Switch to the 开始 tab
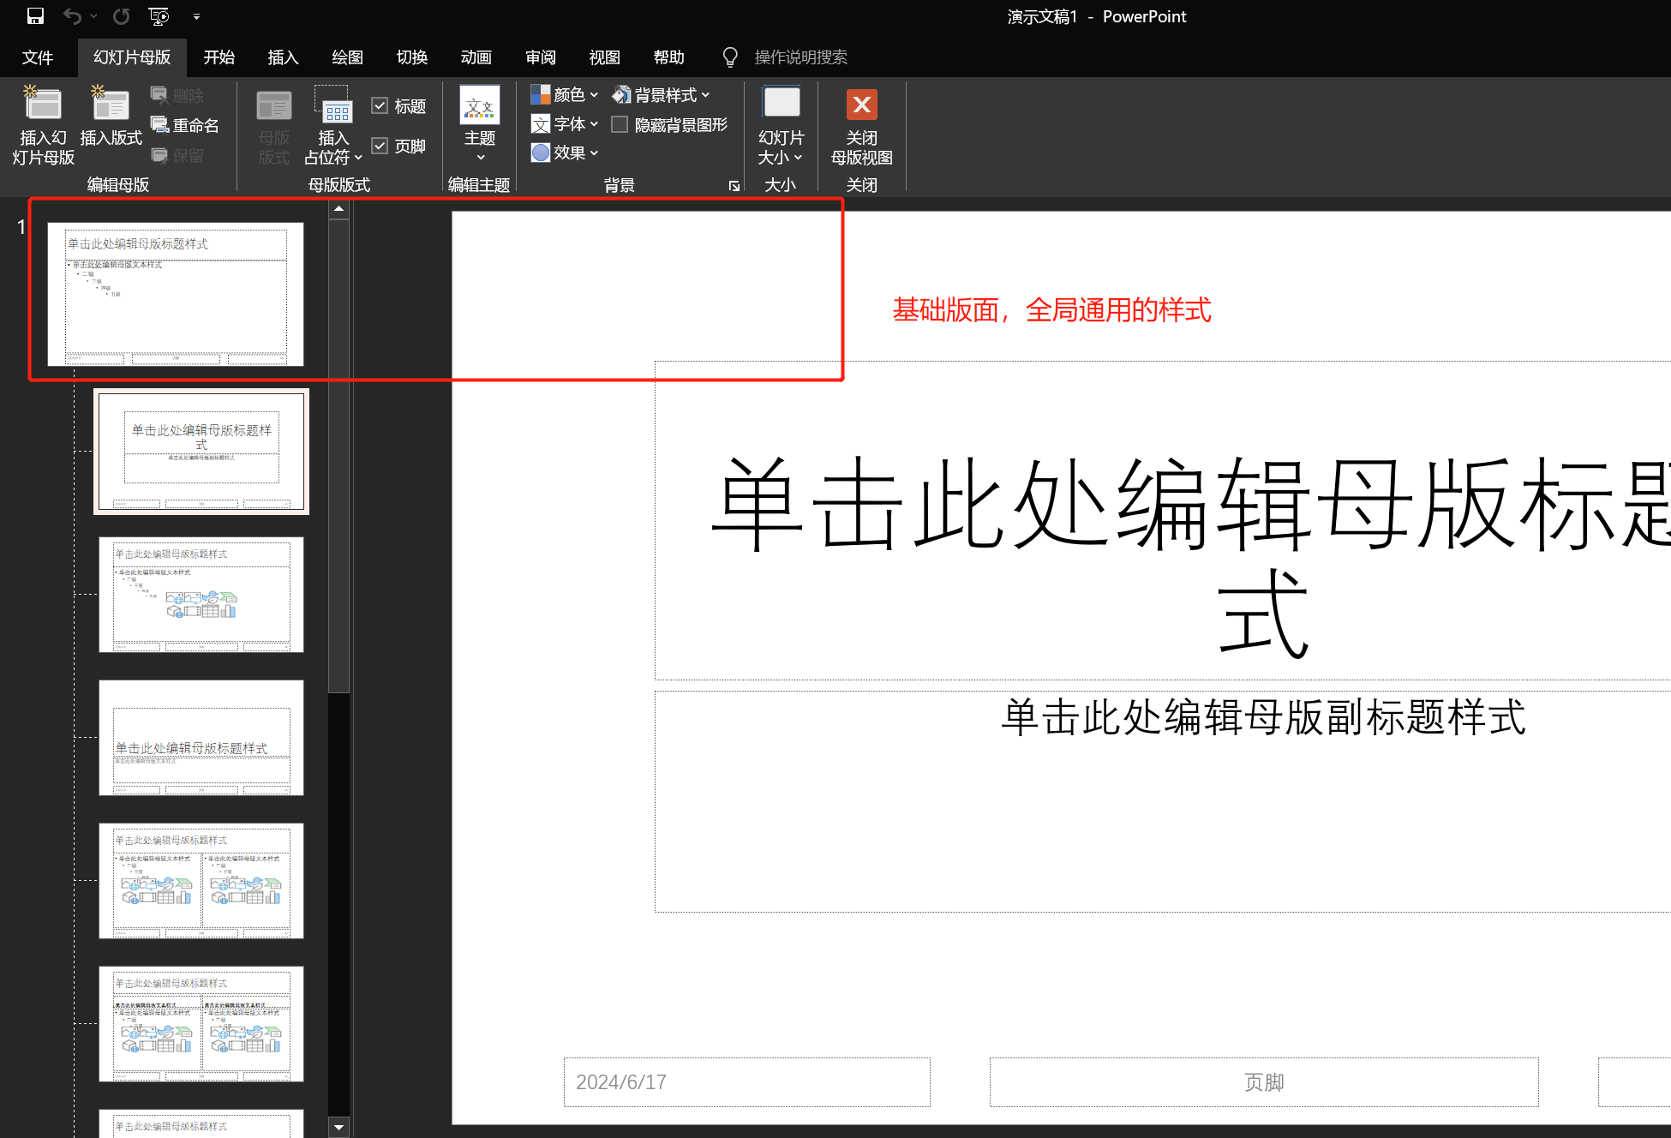 click(219, 57)
